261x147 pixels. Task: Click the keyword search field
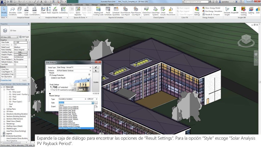click(196, 2)
